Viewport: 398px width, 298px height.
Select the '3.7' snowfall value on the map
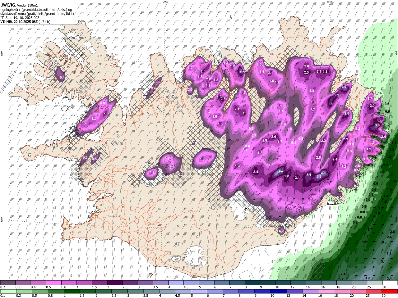point(242,72)
